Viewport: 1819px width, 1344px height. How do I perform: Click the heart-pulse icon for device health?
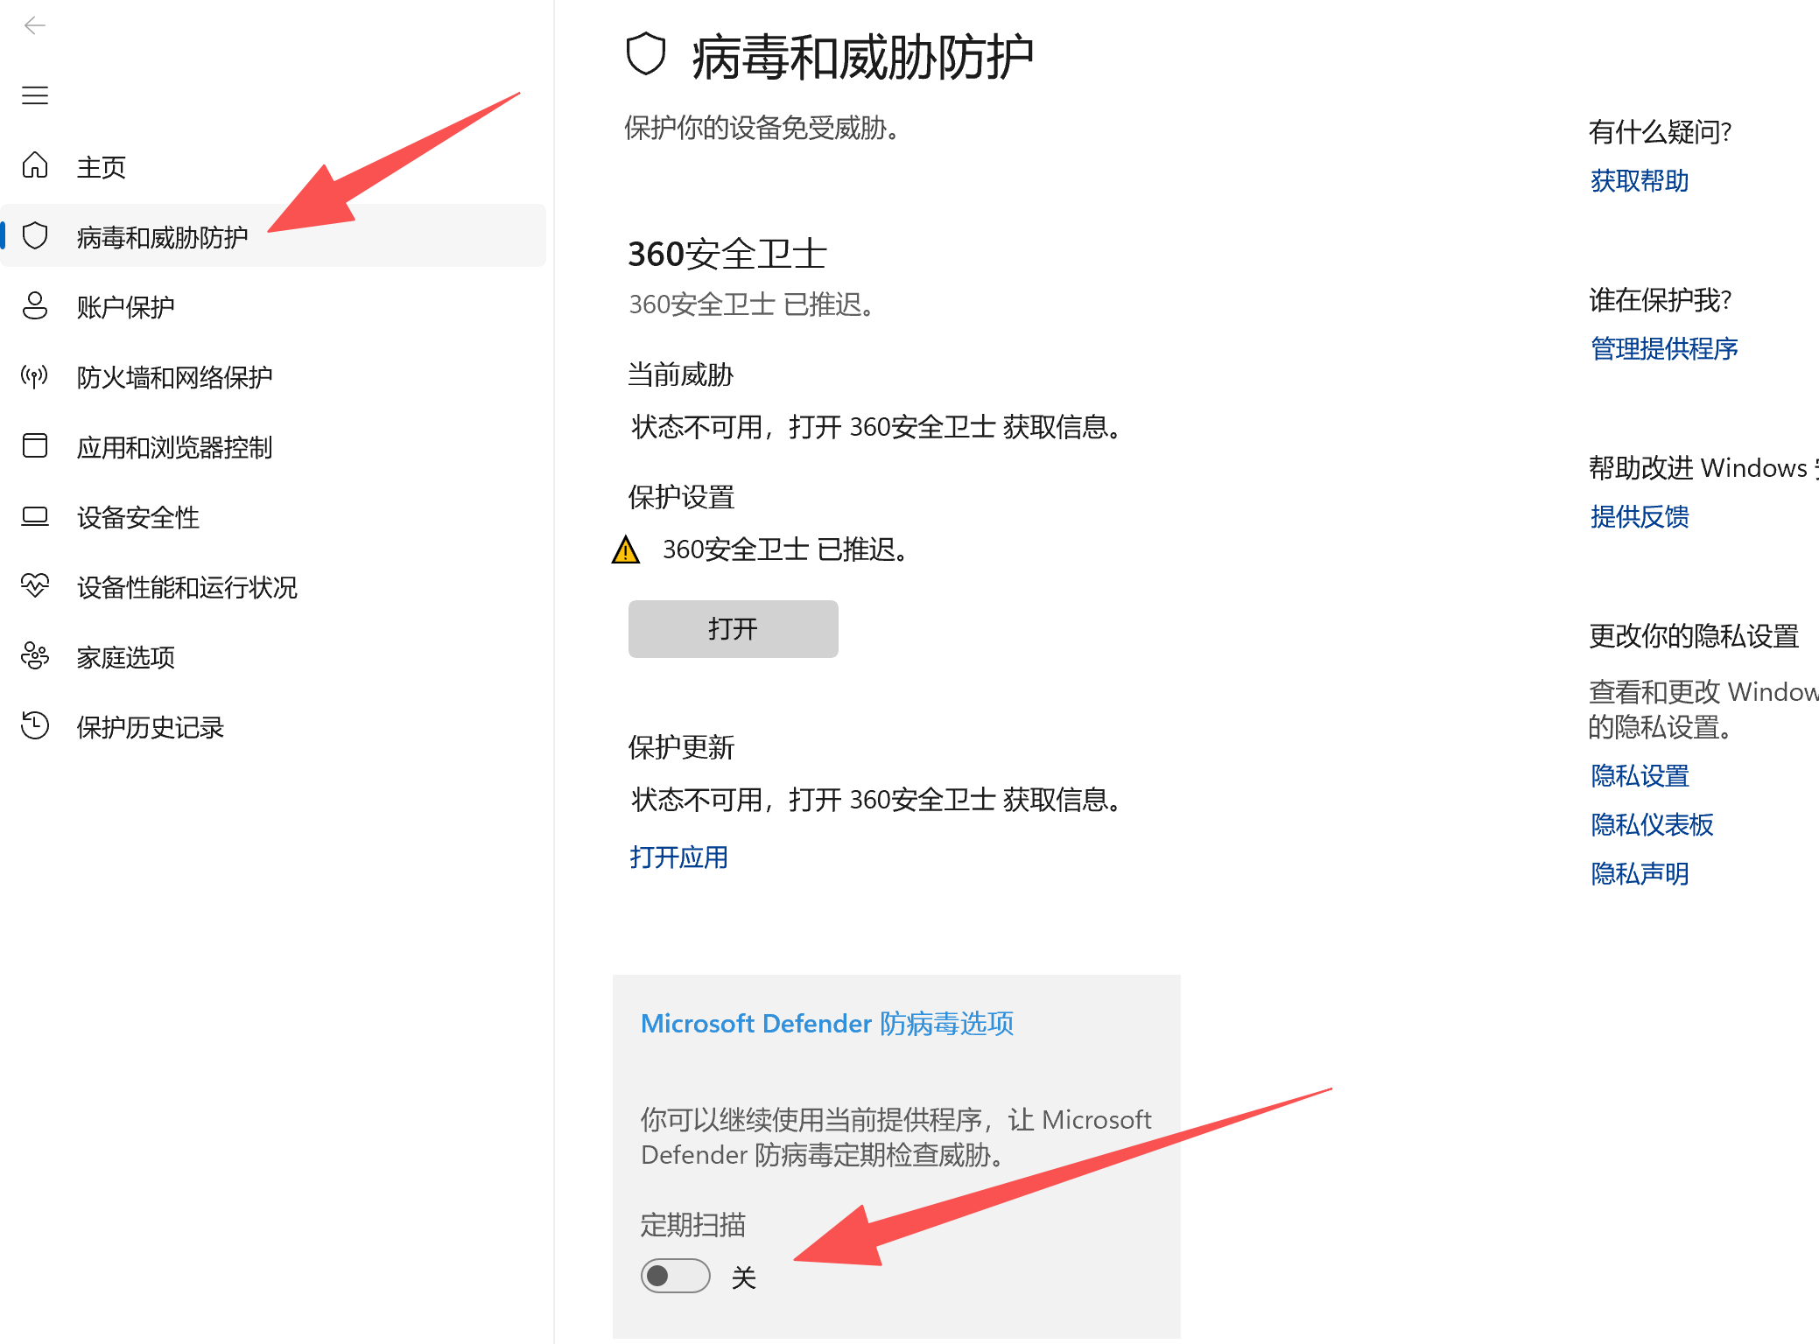click(x=35, y=585)
